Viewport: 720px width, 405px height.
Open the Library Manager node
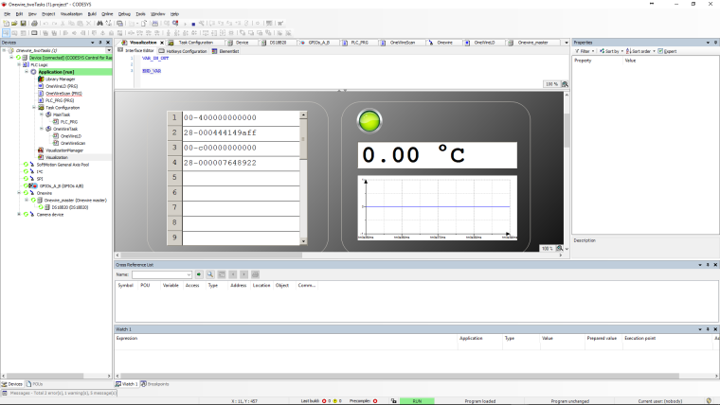(x=59, y=79)
